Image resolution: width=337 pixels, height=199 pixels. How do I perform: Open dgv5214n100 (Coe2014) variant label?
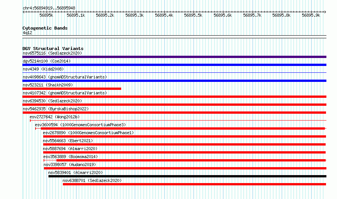tap(47, 61)
